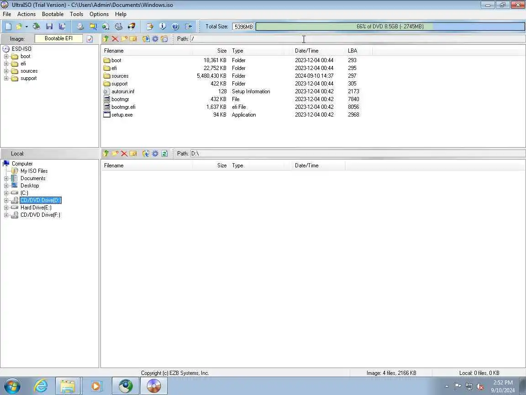Screen dimensions: 526x395
Task: Click the Rename icon in image toolbar
Action: tap(133, 39)
